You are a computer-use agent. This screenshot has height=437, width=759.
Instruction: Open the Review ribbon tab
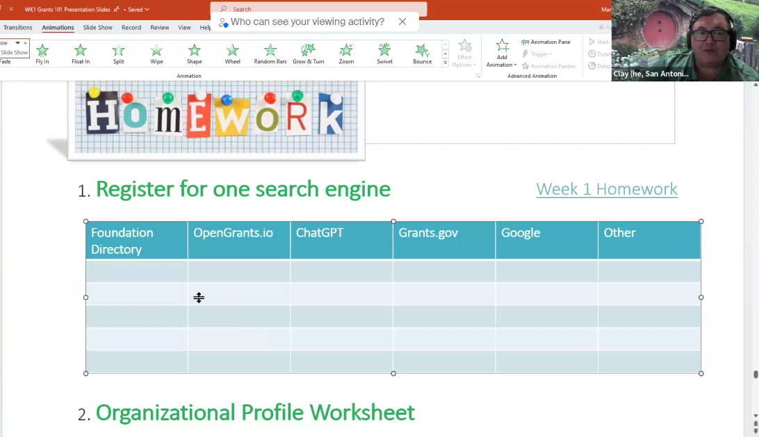(159, 28)
